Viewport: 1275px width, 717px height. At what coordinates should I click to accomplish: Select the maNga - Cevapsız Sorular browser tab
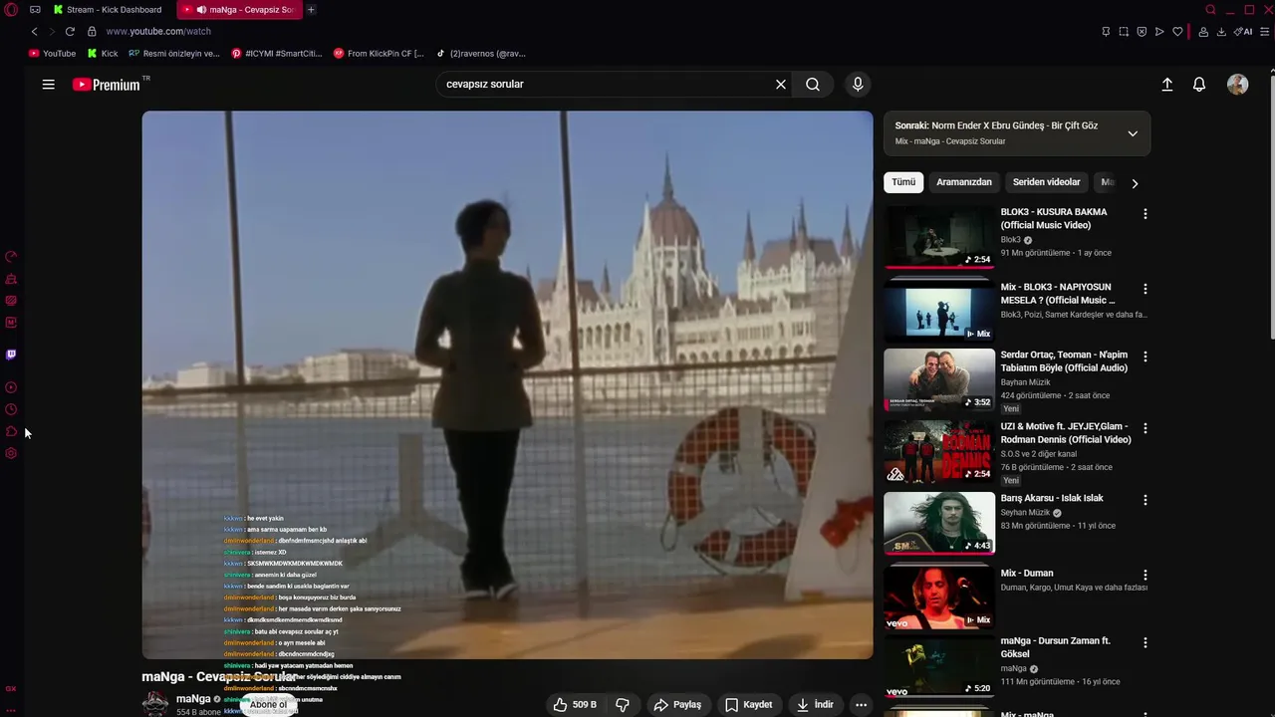click(241, 10)
